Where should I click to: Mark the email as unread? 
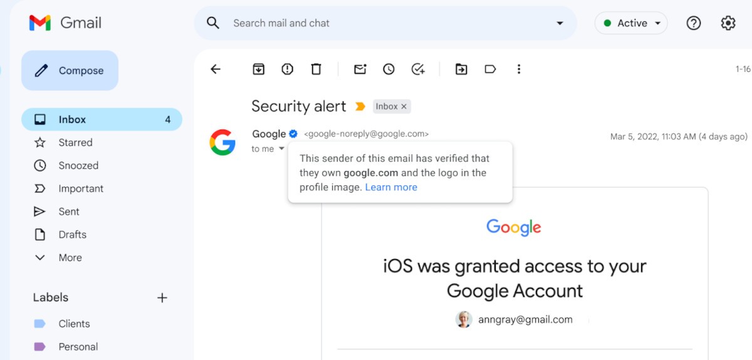[360, 69]
